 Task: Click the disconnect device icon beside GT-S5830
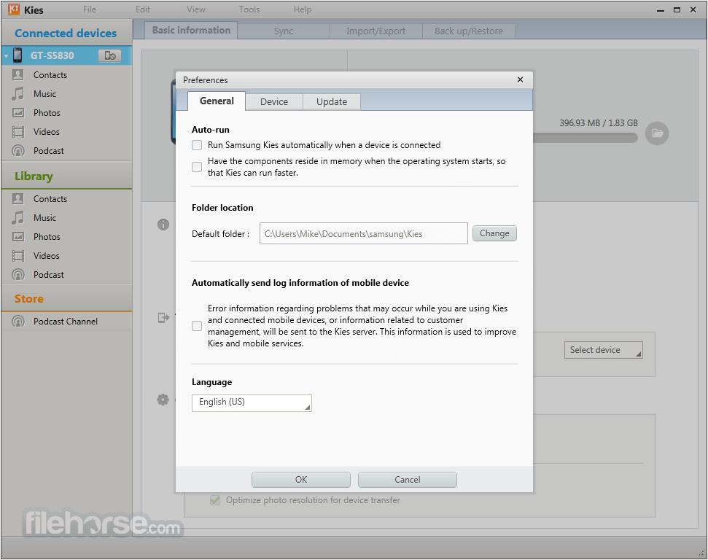109,55
